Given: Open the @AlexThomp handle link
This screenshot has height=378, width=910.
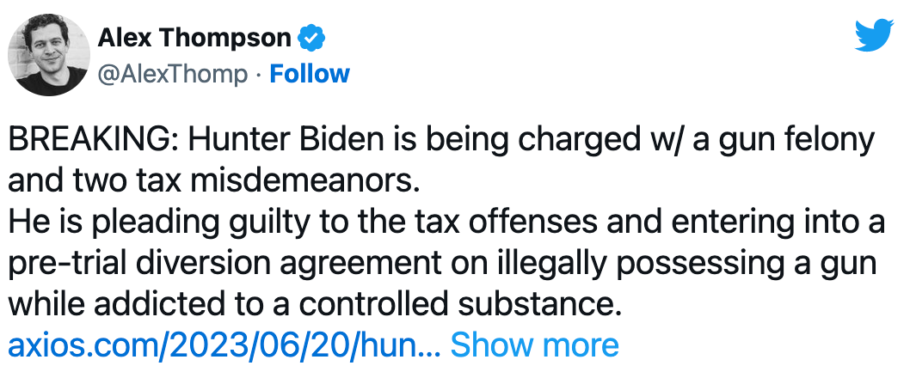Looking at the screenshot, I should point(172,74).
